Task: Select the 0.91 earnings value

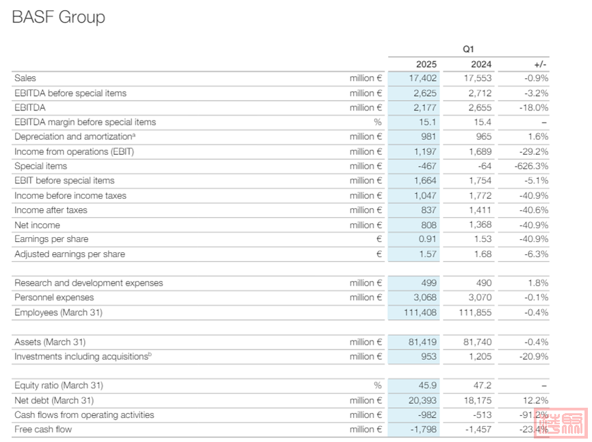Action: coord(427,239)
